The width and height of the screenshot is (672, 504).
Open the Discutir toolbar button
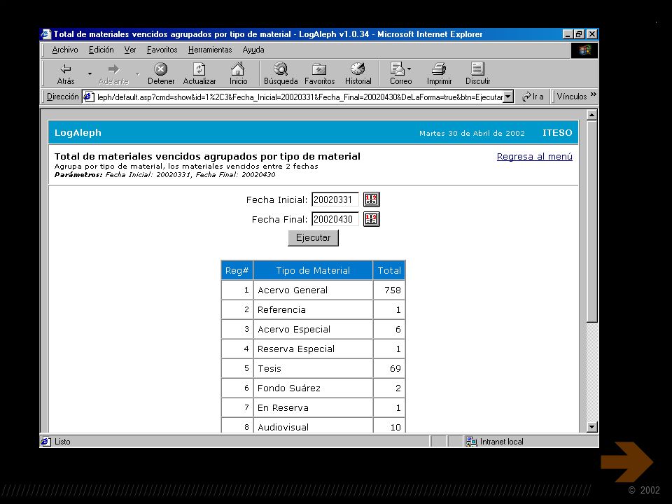click(x=477, y=73)
